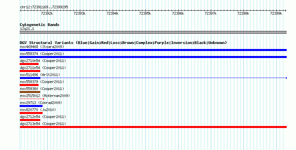This screenshot has height=150, width=296.
Task: Select the blue nsv469468 gain bar
Action: [153, 50]
